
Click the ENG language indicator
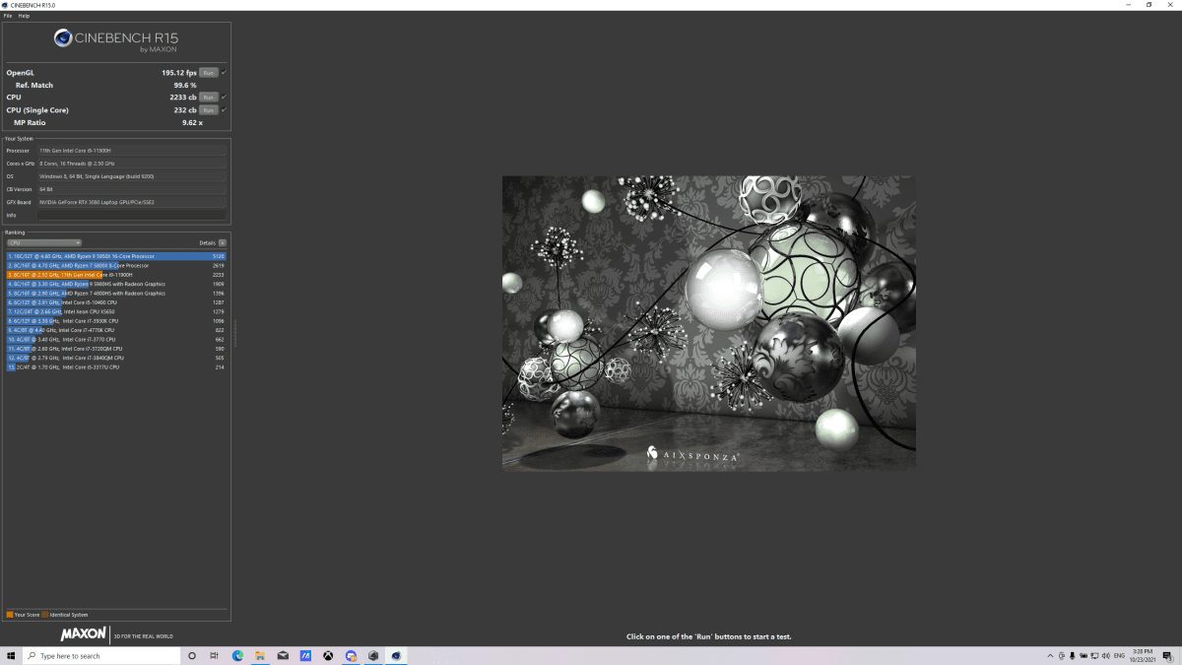click(x=1119, y=655)
